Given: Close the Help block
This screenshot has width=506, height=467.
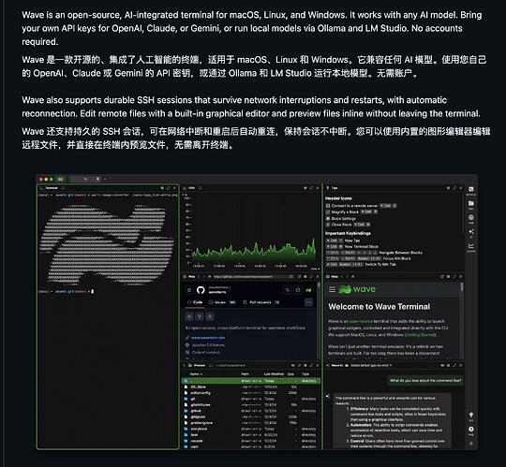Looking at the screenshot, I should point(460,276).
